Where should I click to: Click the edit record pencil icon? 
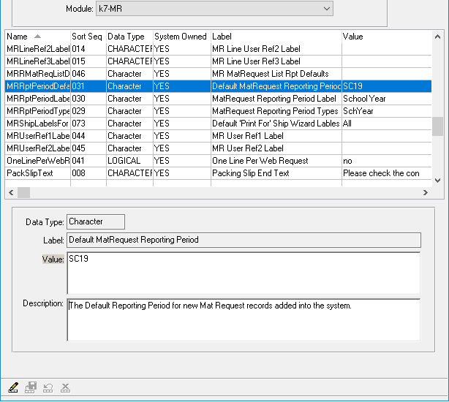(13, 387)
